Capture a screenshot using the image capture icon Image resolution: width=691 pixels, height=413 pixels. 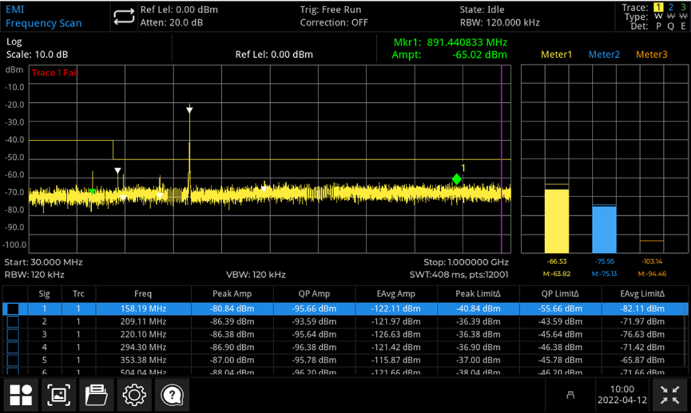(58, 394)
